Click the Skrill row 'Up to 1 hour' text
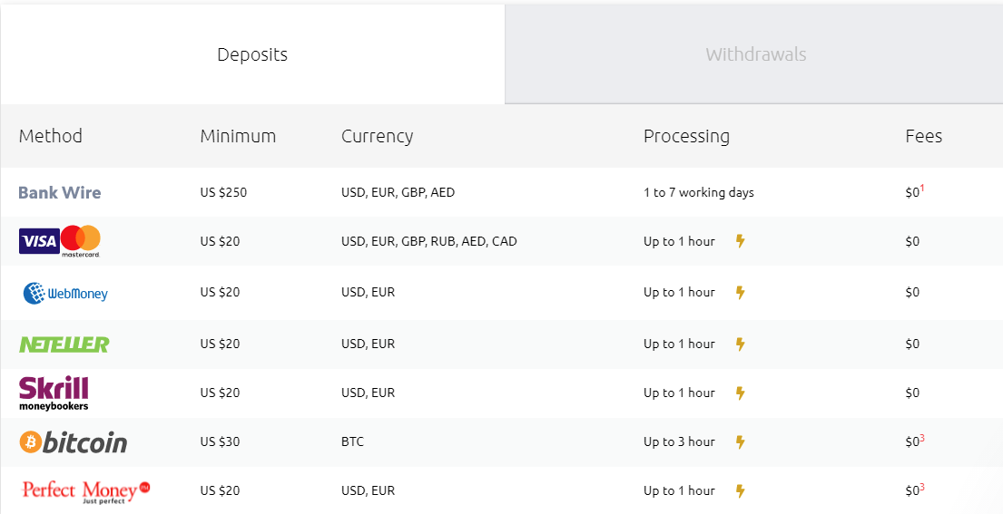This screenshot has width=1003, height=514. (679, 393)
